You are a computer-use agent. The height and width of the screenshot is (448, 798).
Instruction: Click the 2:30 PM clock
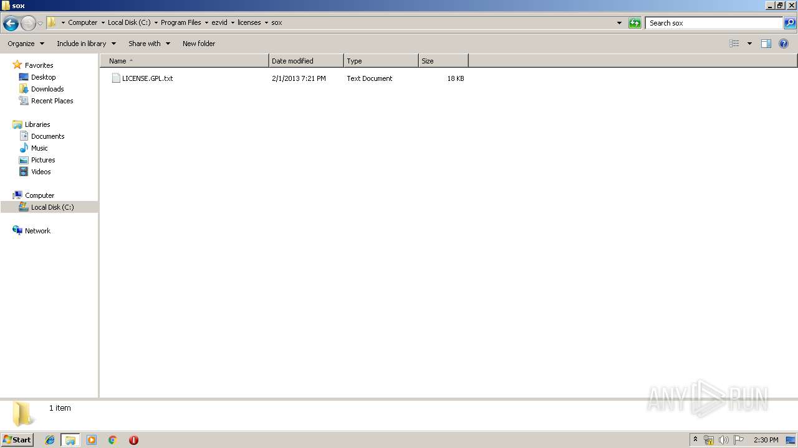(x=766, y=440)
